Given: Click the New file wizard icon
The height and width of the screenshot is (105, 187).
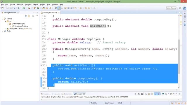Looking at the screenshot, I should coord(2,8).
